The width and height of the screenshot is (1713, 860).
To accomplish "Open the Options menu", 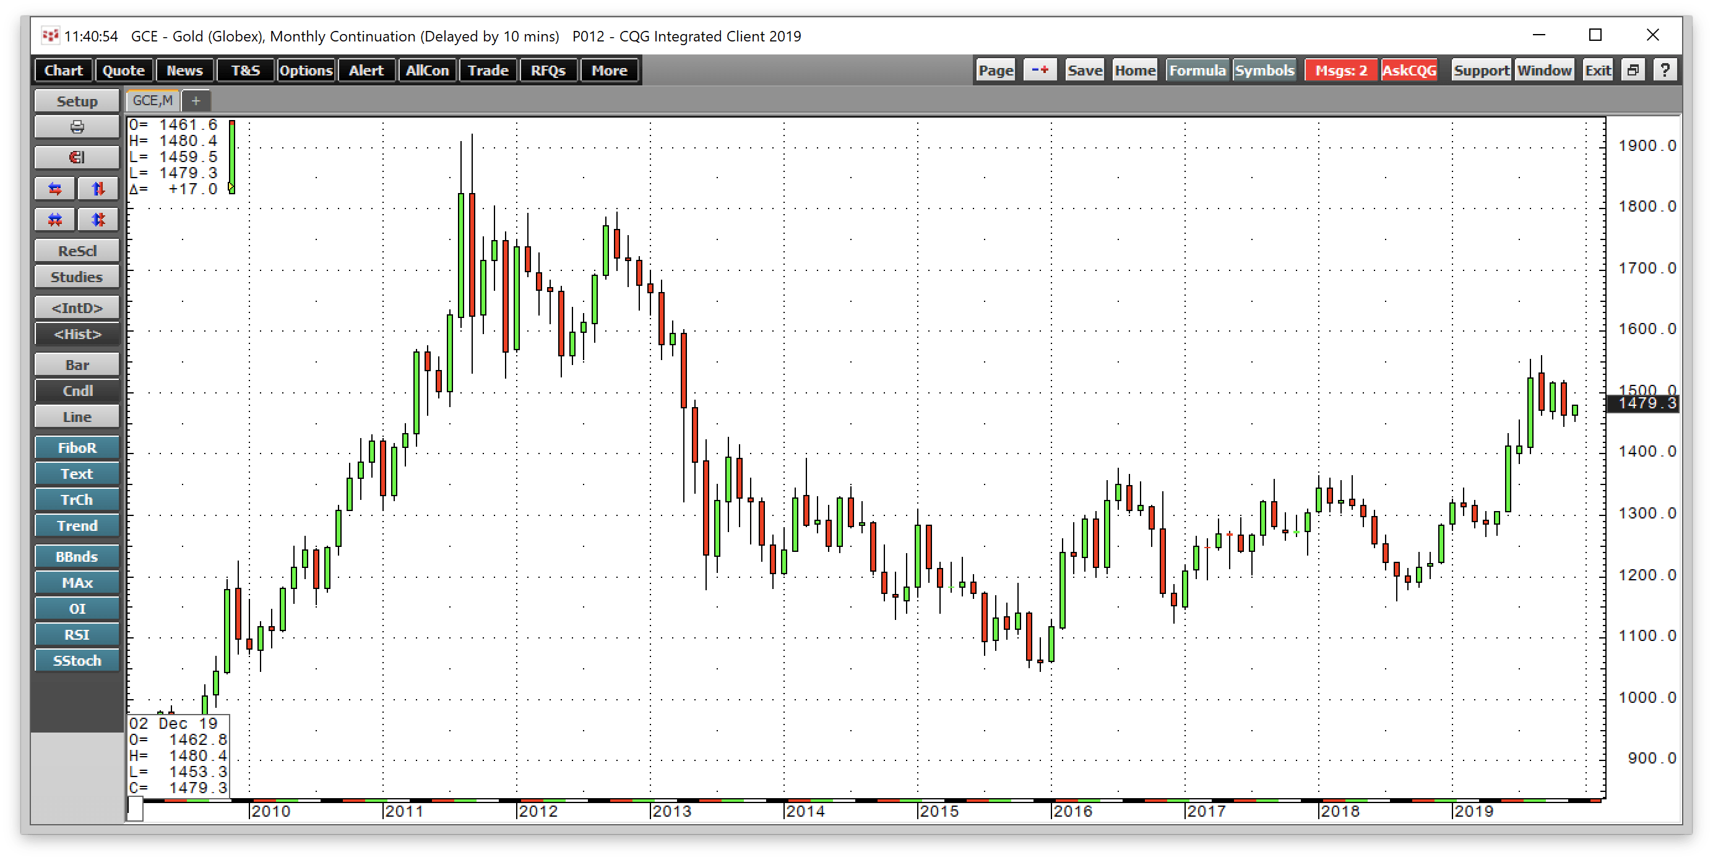I will click(x=306, y=71).
